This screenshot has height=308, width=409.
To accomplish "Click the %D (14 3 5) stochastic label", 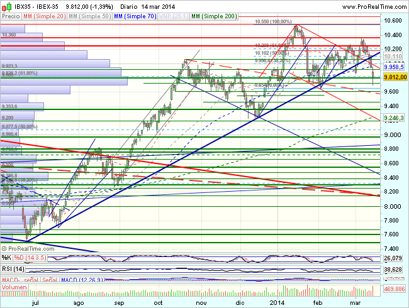I will point(30,258).
